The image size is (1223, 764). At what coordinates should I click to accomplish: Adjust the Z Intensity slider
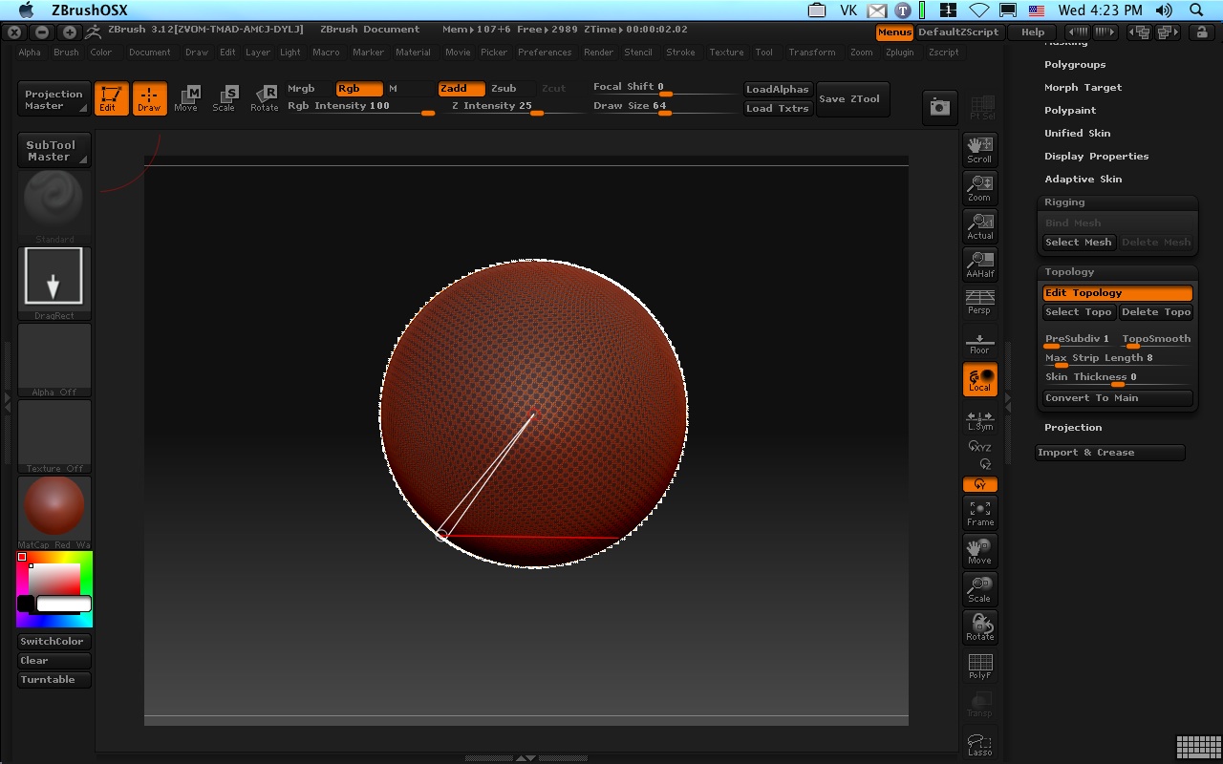tap(516, 107)
